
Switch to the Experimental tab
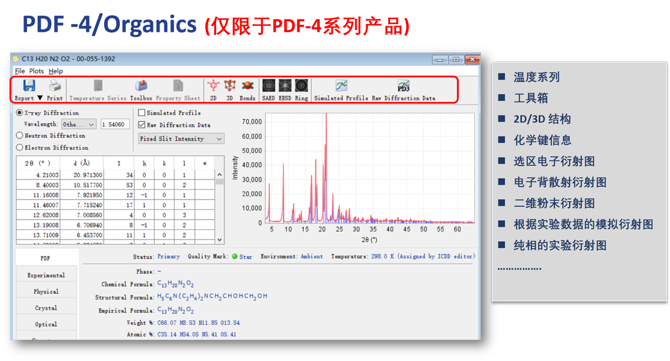pos(46,275)
